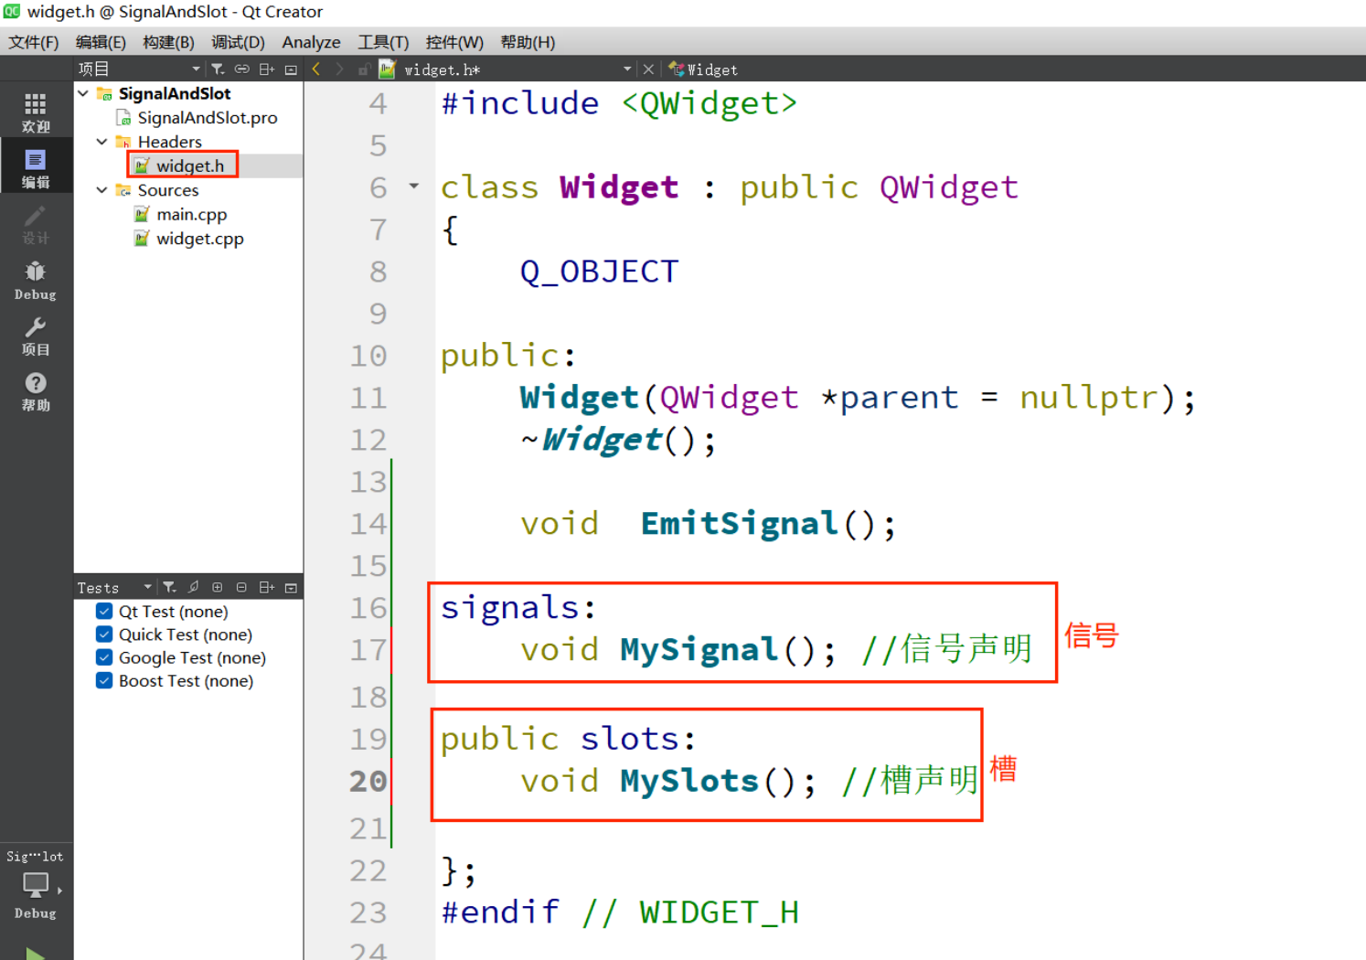Close the Tests side panel view
Viewport: 1366px width, 960px height.
pyautogui.click(x=291, y=588)
